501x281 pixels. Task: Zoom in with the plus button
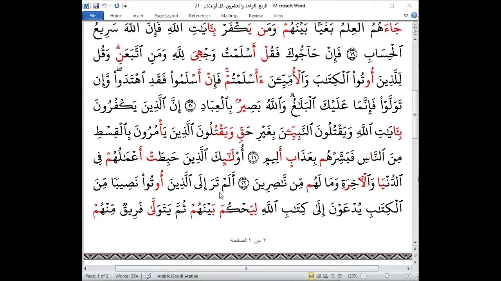[408, 276]
